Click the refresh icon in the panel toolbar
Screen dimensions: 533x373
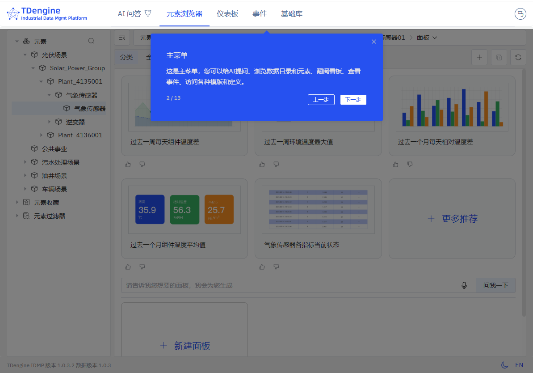tap(518, 57)
